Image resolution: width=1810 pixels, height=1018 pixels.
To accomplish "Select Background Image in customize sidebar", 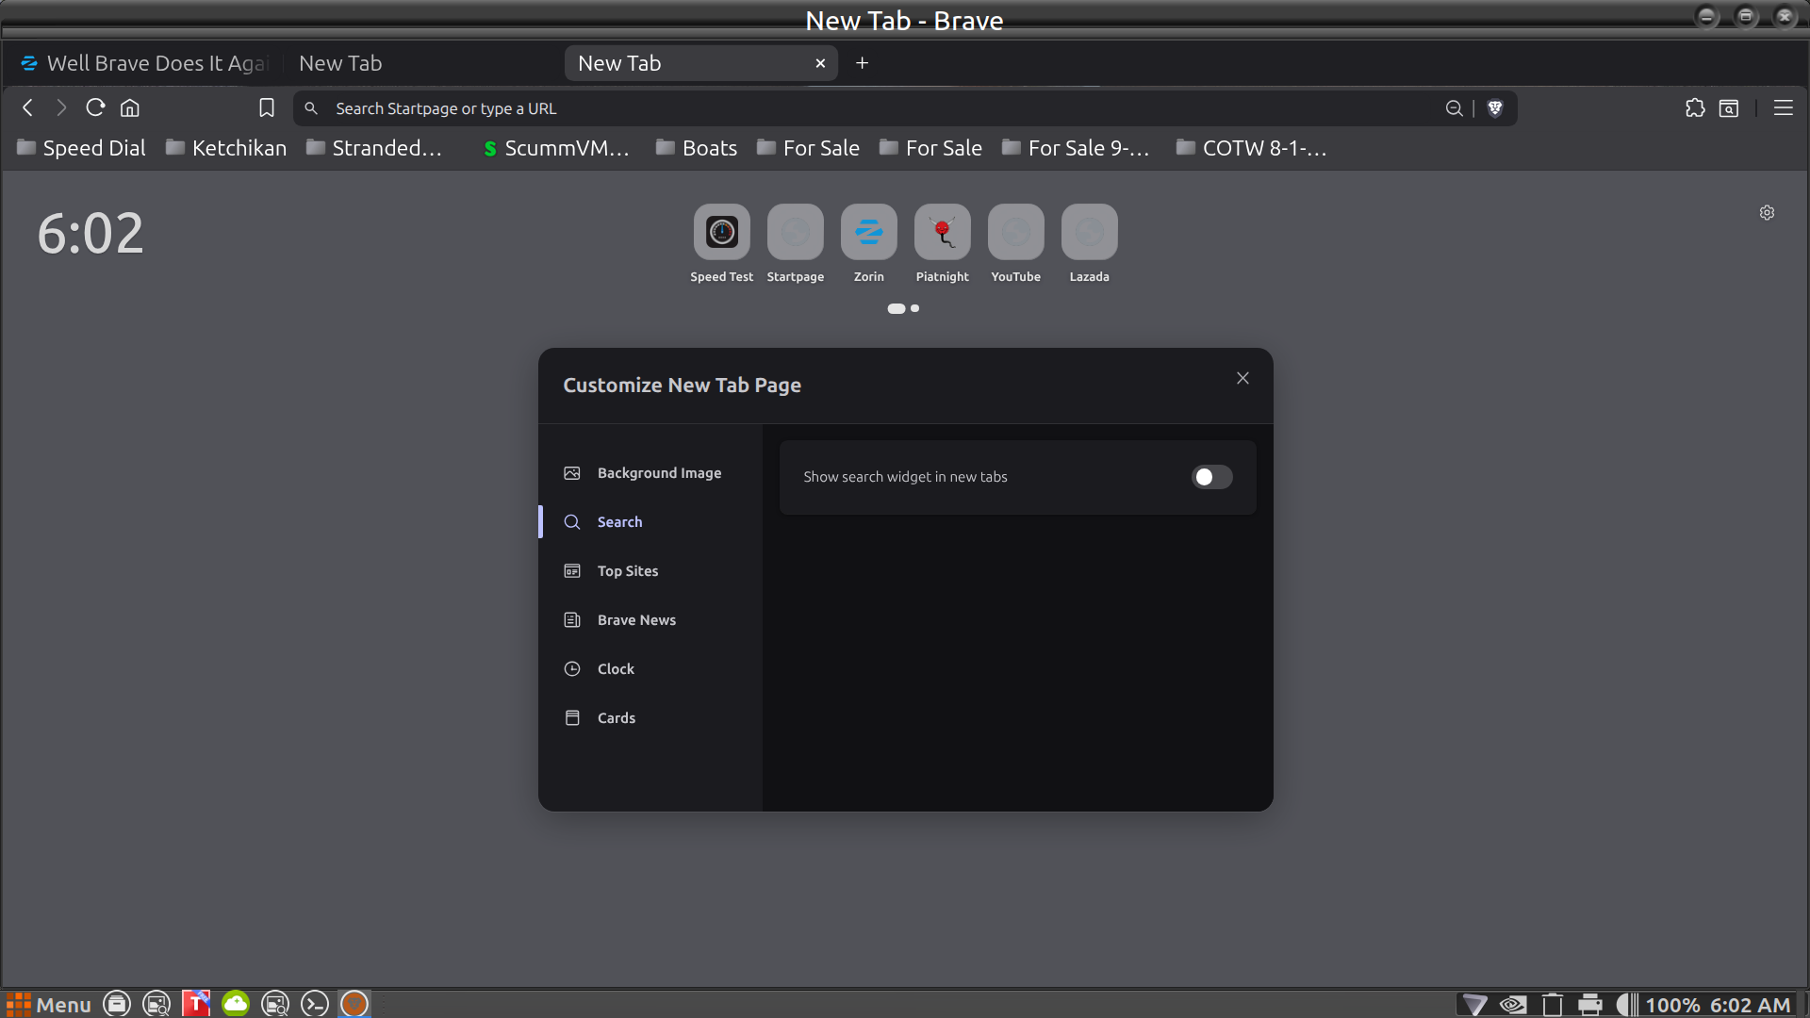I will pos(659,473).
